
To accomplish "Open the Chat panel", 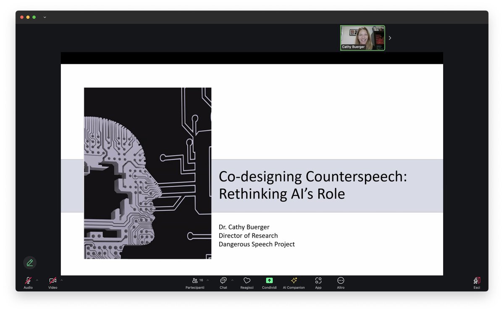I will (223, 283).
